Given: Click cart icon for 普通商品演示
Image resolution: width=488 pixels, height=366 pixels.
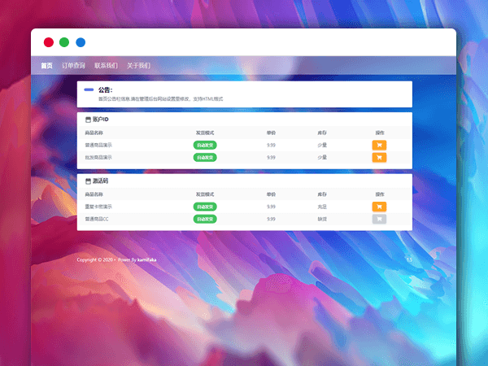Looking at the screenshot, I should click(379, 146).
